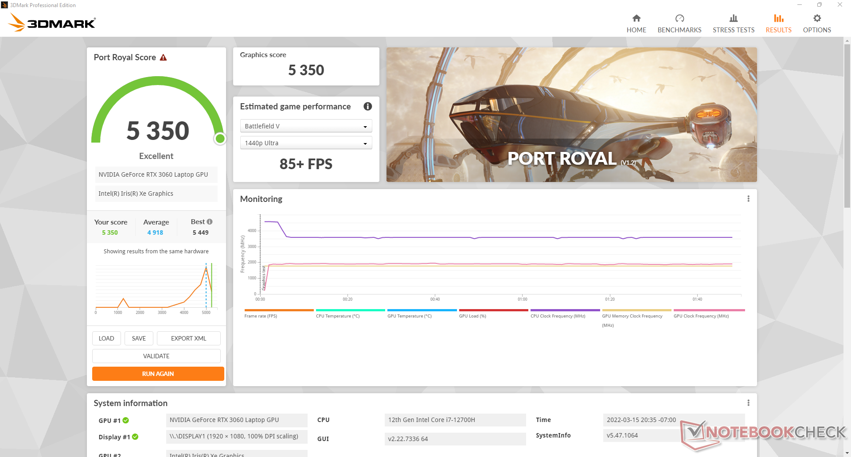Click EXPORT XML button
Image resolution: width=851 pixels, height=457 pixels.
point(189,338)
